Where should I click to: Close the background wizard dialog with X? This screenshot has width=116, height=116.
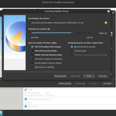tap(113, 13)
